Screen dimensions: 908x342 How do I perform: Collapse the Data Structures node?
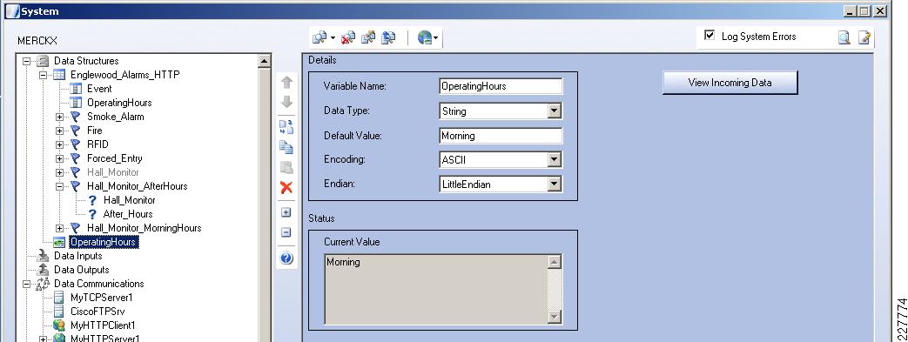coord(26,61)
